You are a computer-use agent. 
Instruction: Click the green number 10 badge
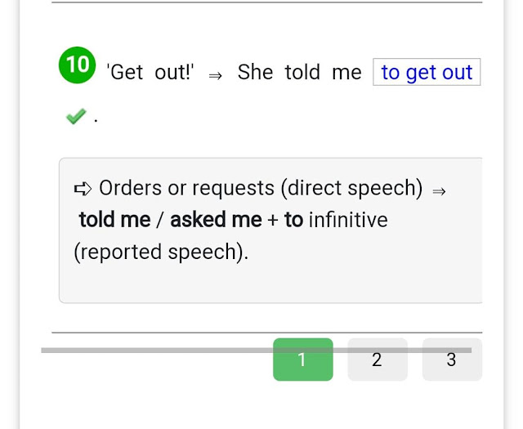coord(78,65)
